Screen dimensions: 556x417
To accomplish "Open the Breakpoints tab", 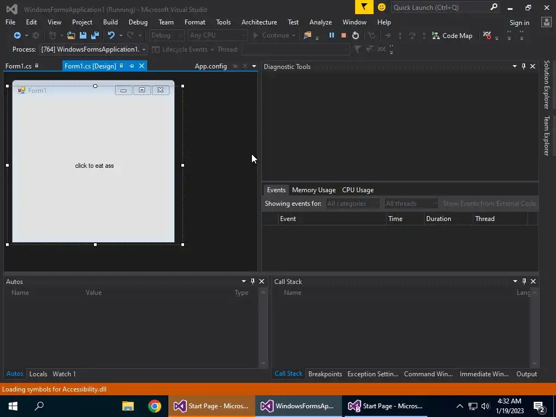I will (x=325, y=374).
